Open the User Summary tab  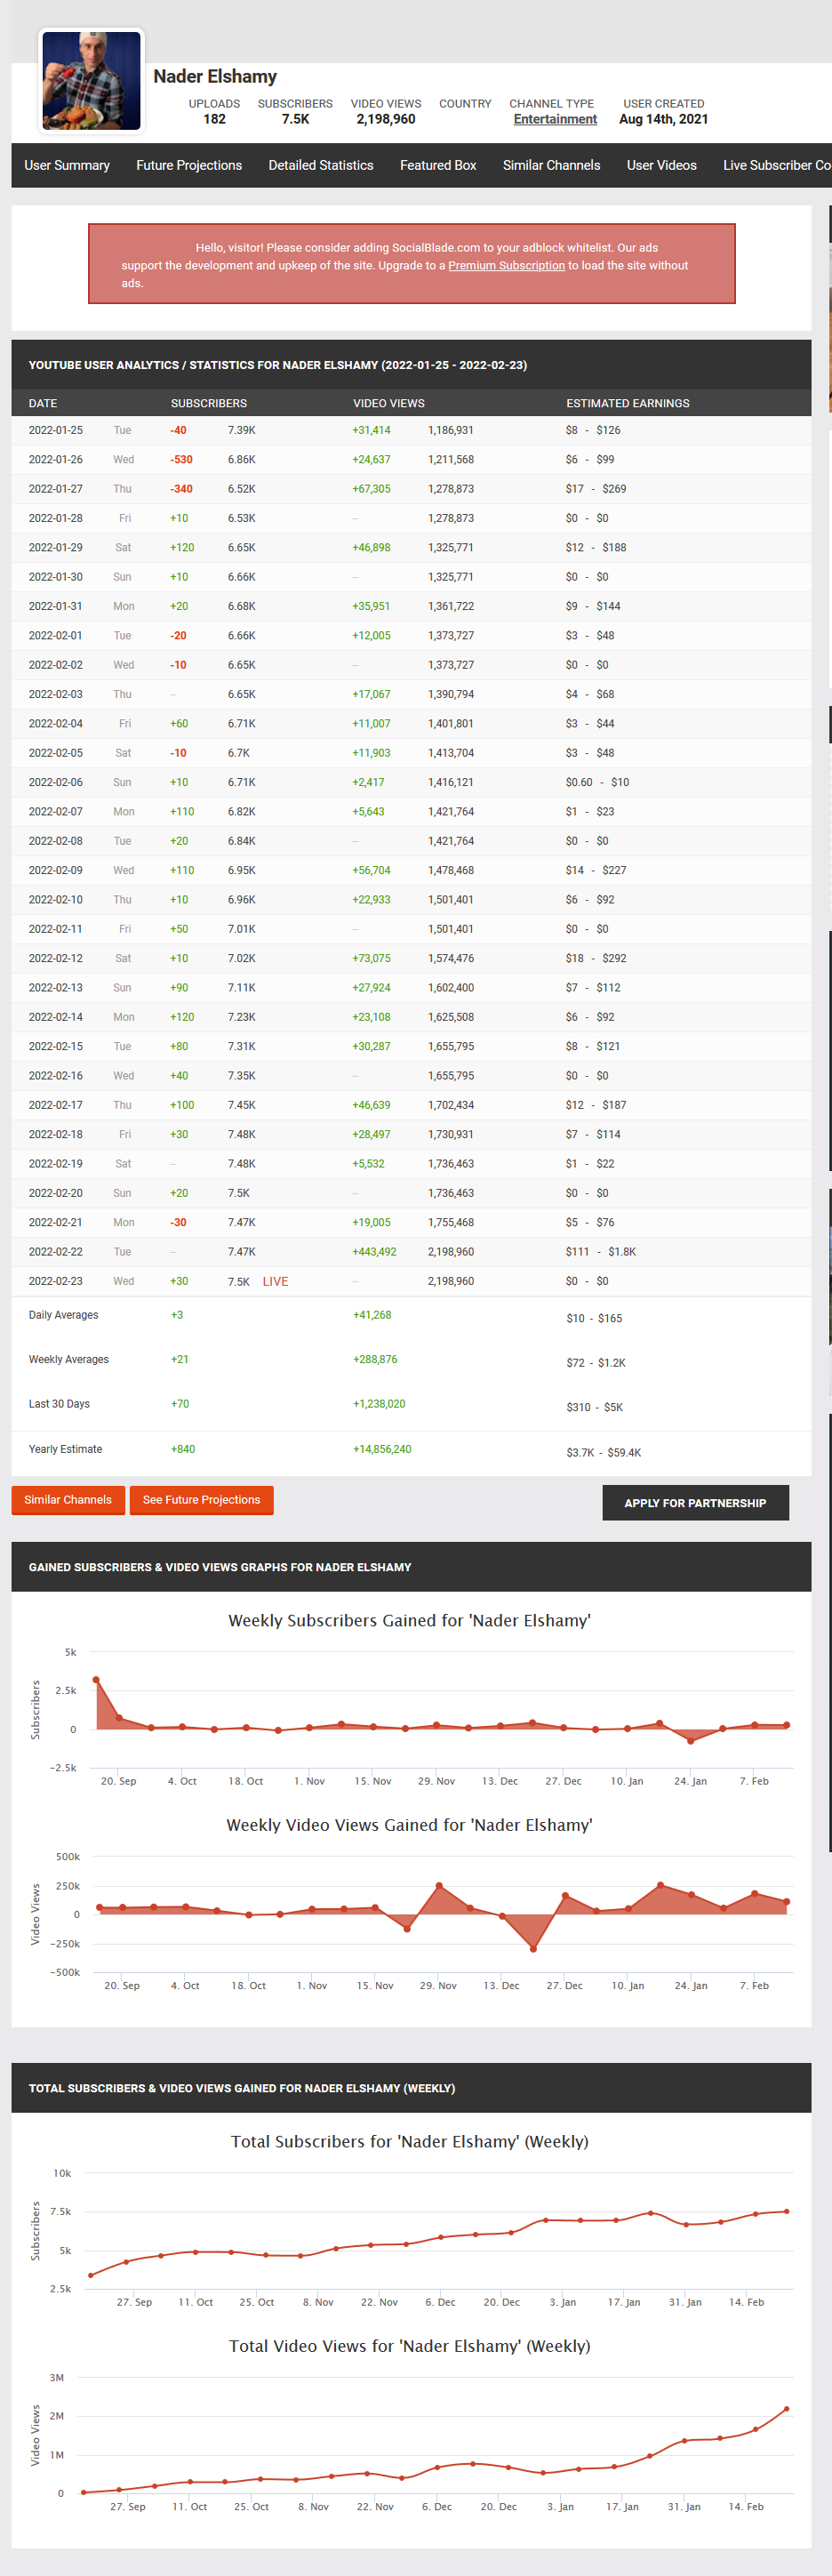coord(67,165)
